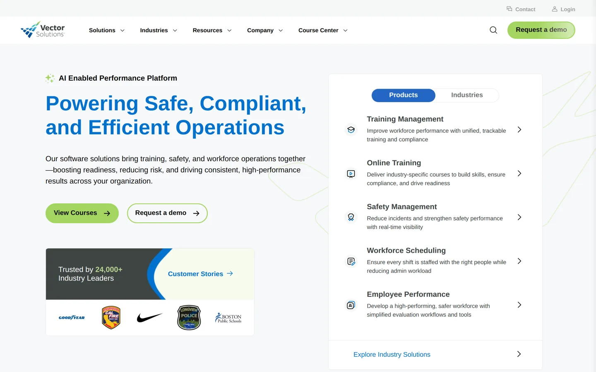
Task: Click the Training Management graduation cap icon
Action: point(351,130)
